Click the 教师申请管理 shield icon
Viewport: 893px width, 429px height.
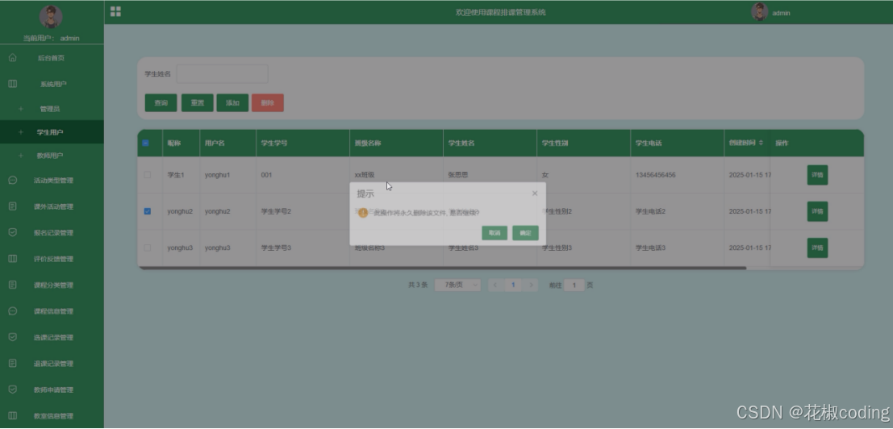[x=13, y=389]
